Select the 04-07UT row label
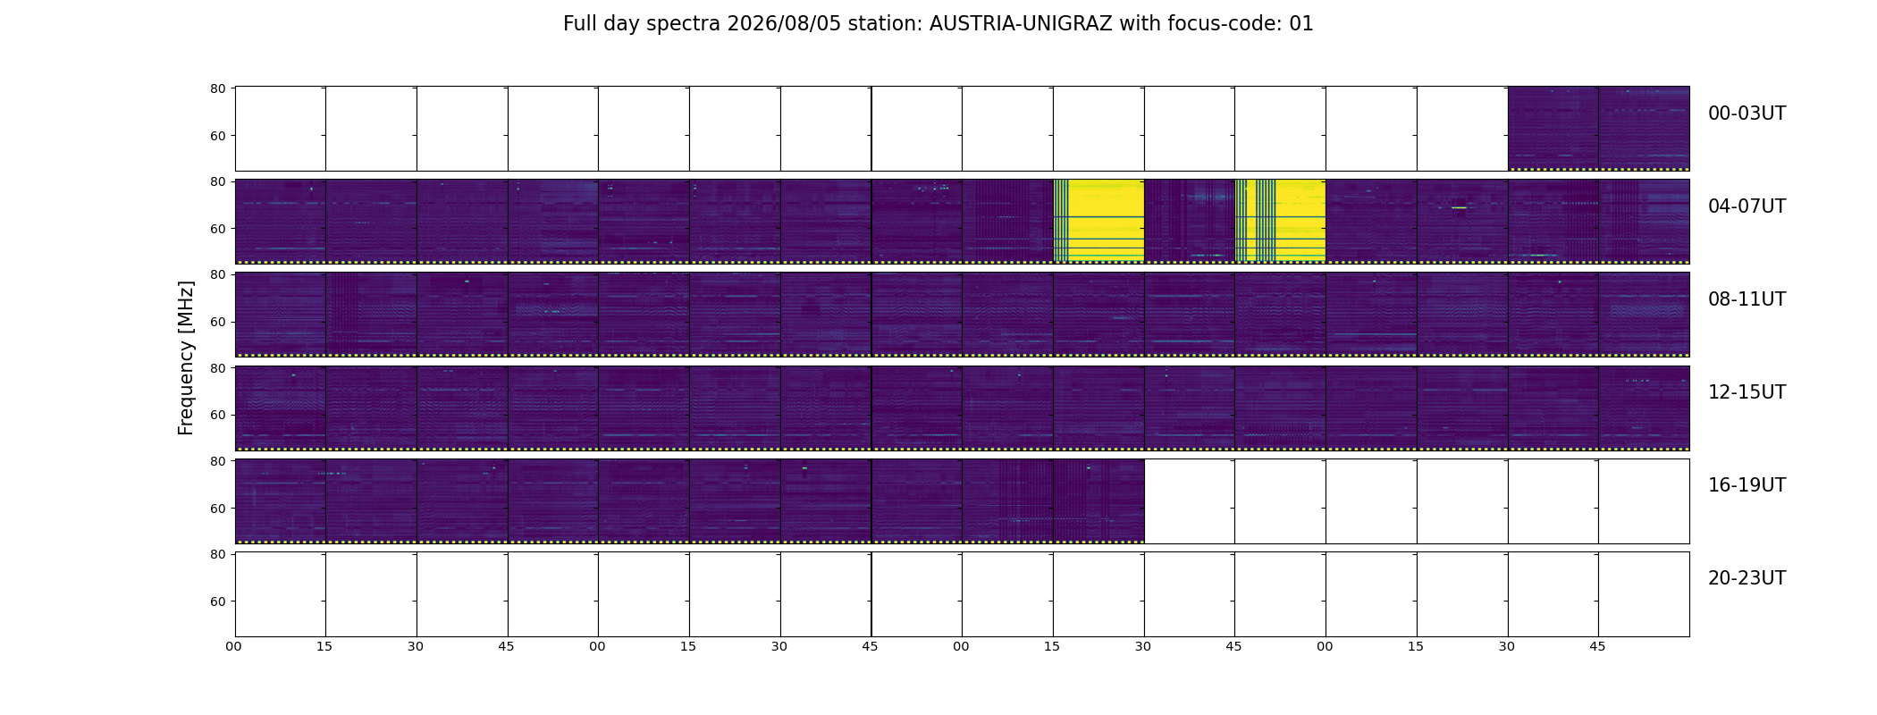The height and width of the screenshot is (715, 1877). tap(1747, 206)
